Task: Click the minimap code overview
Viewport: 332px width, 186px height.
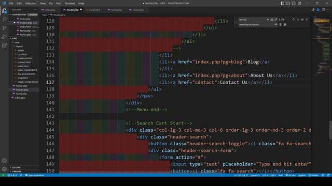Action: [321, 47]
